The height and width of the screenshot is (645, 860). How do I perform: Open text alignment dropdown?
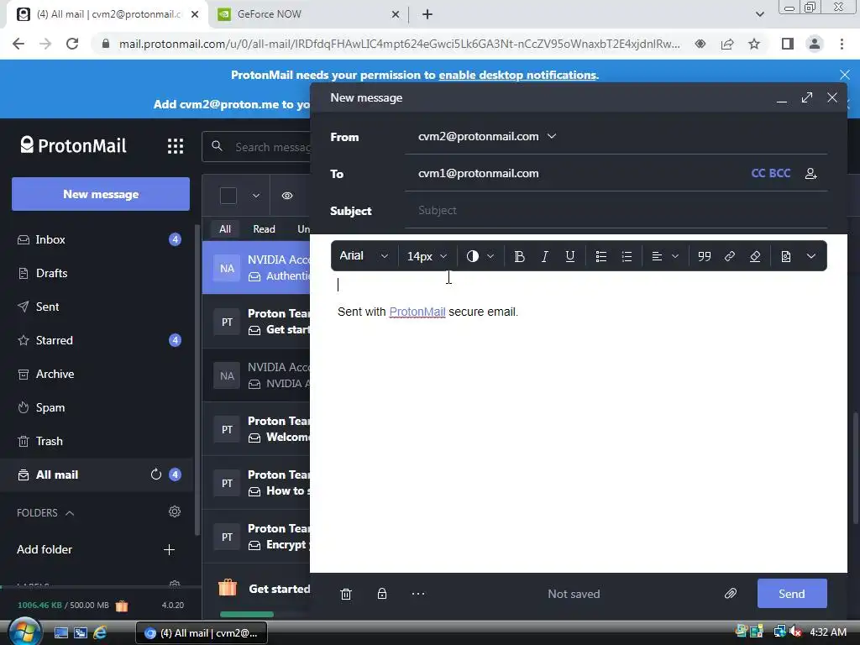(x=665, y=256)
